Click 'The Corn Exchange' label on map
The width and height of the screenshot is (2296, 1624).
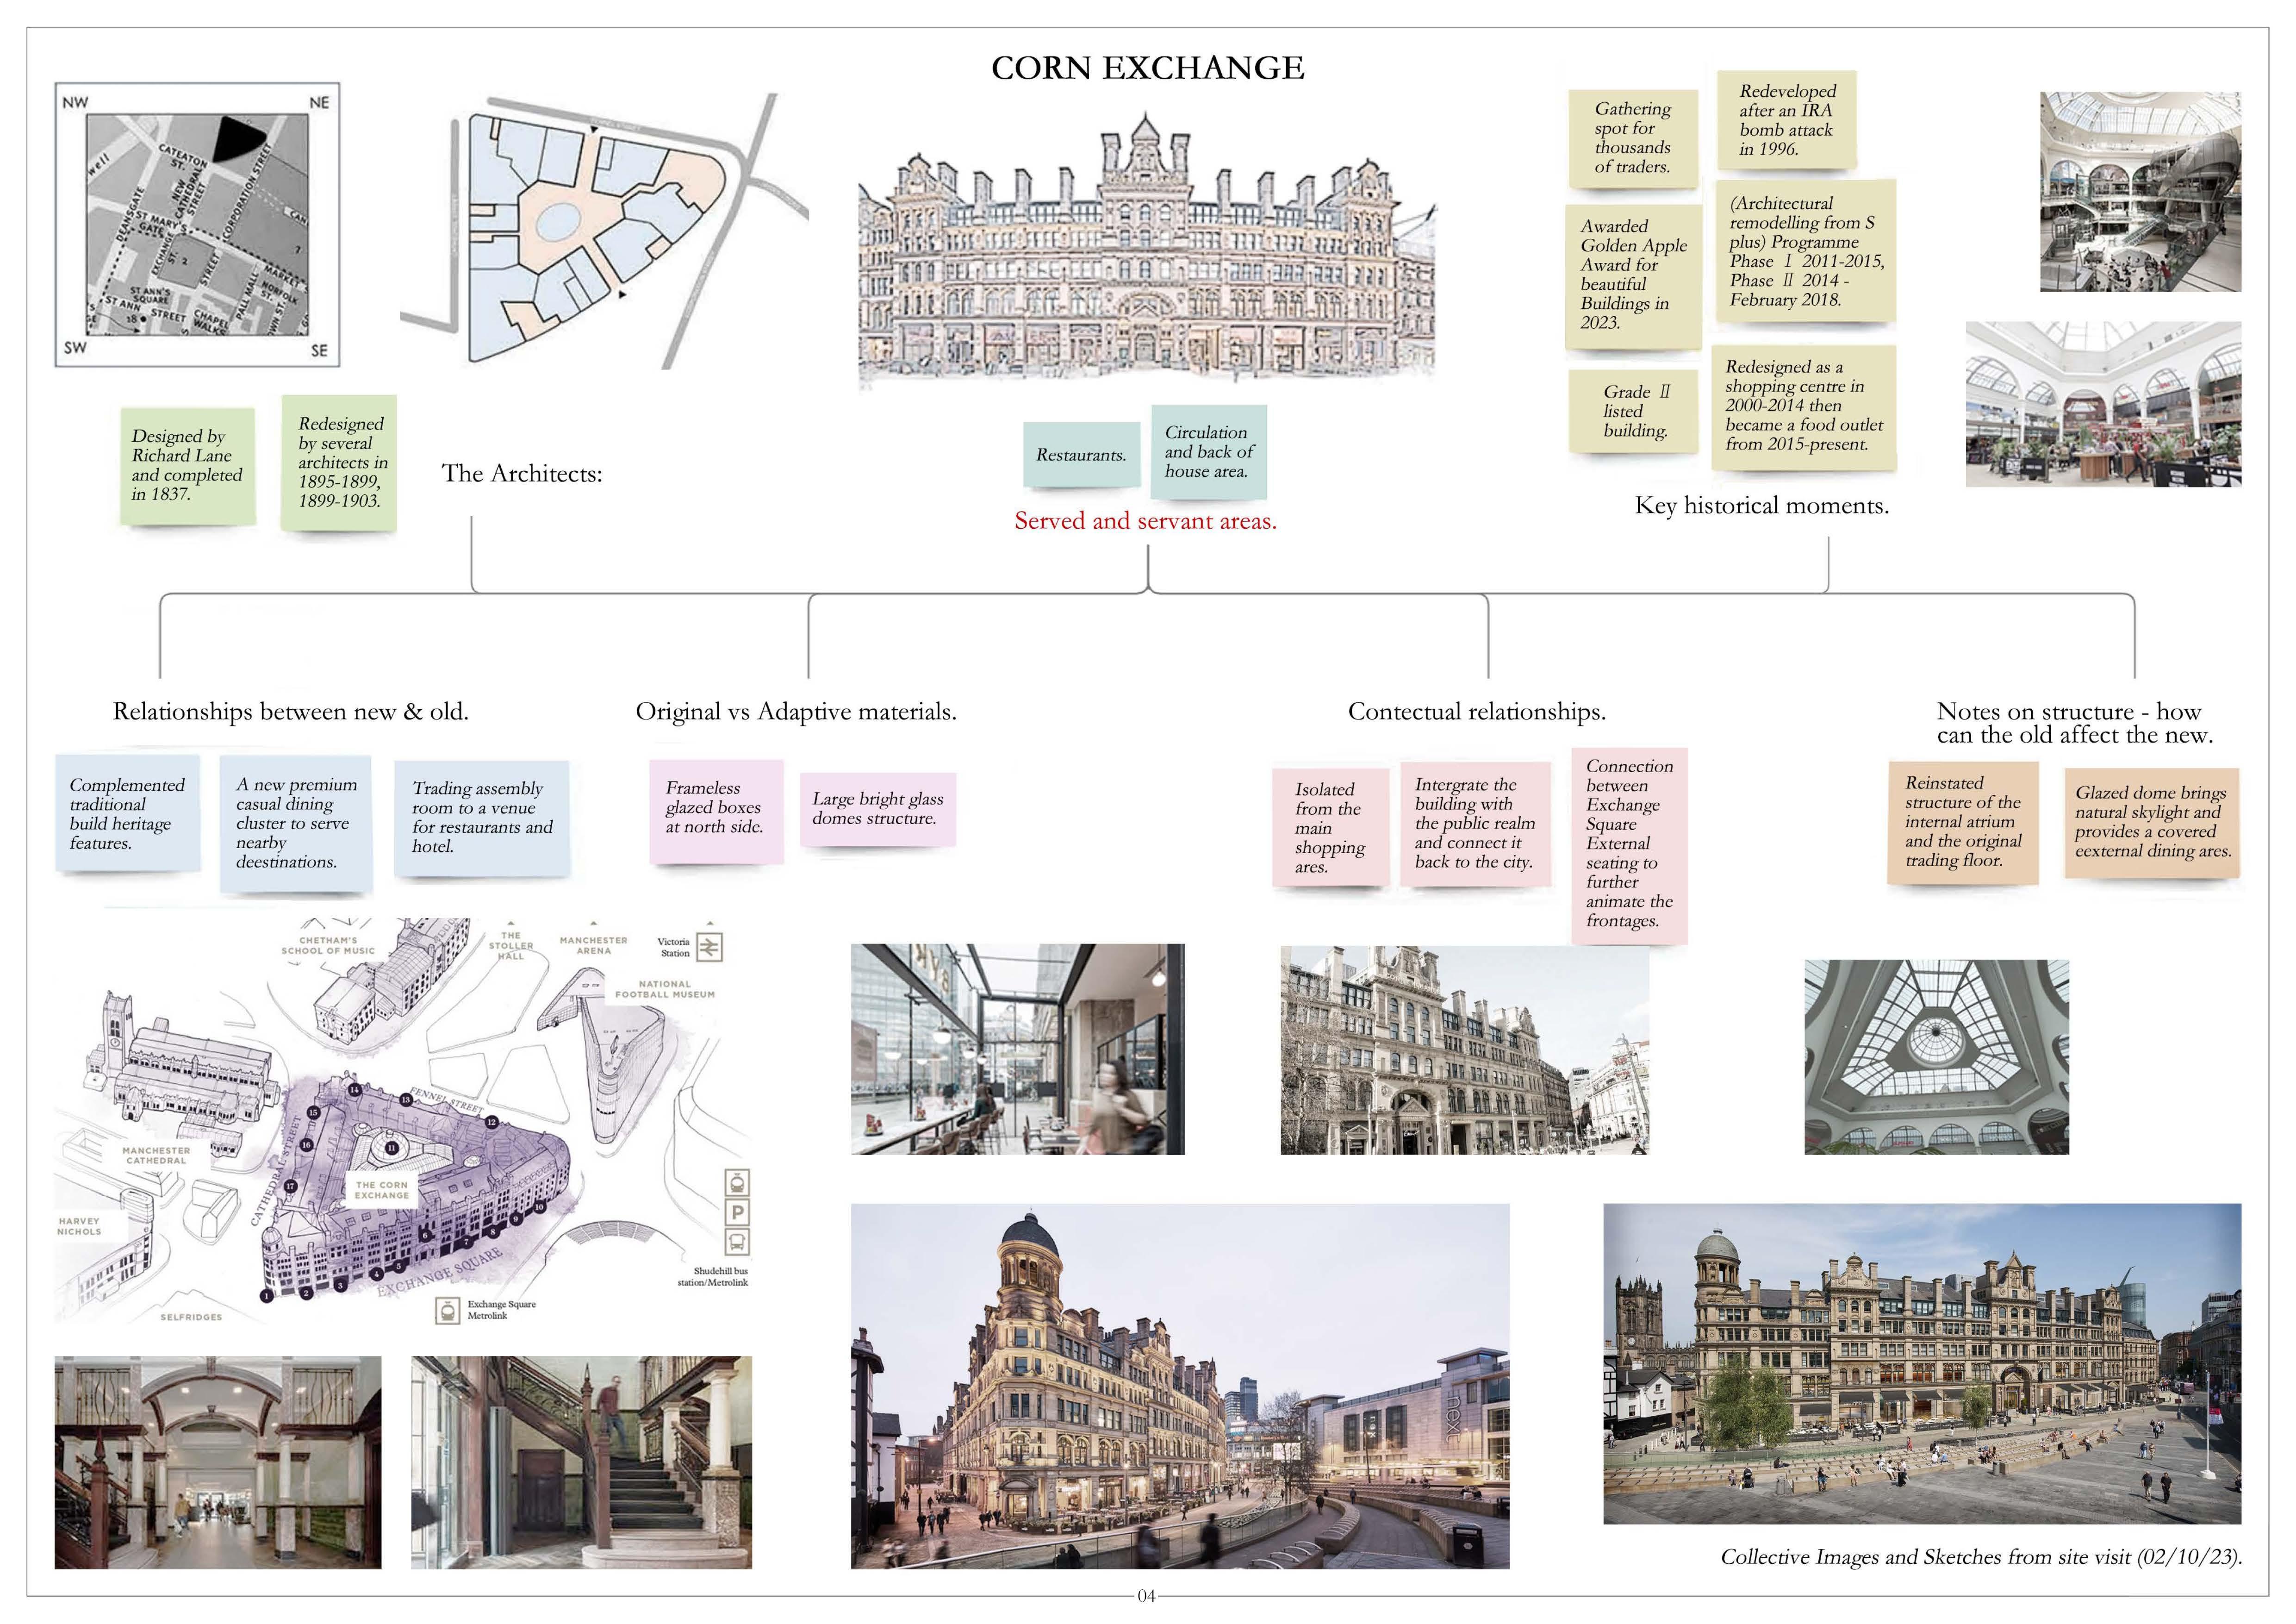tap(381, 1190)
